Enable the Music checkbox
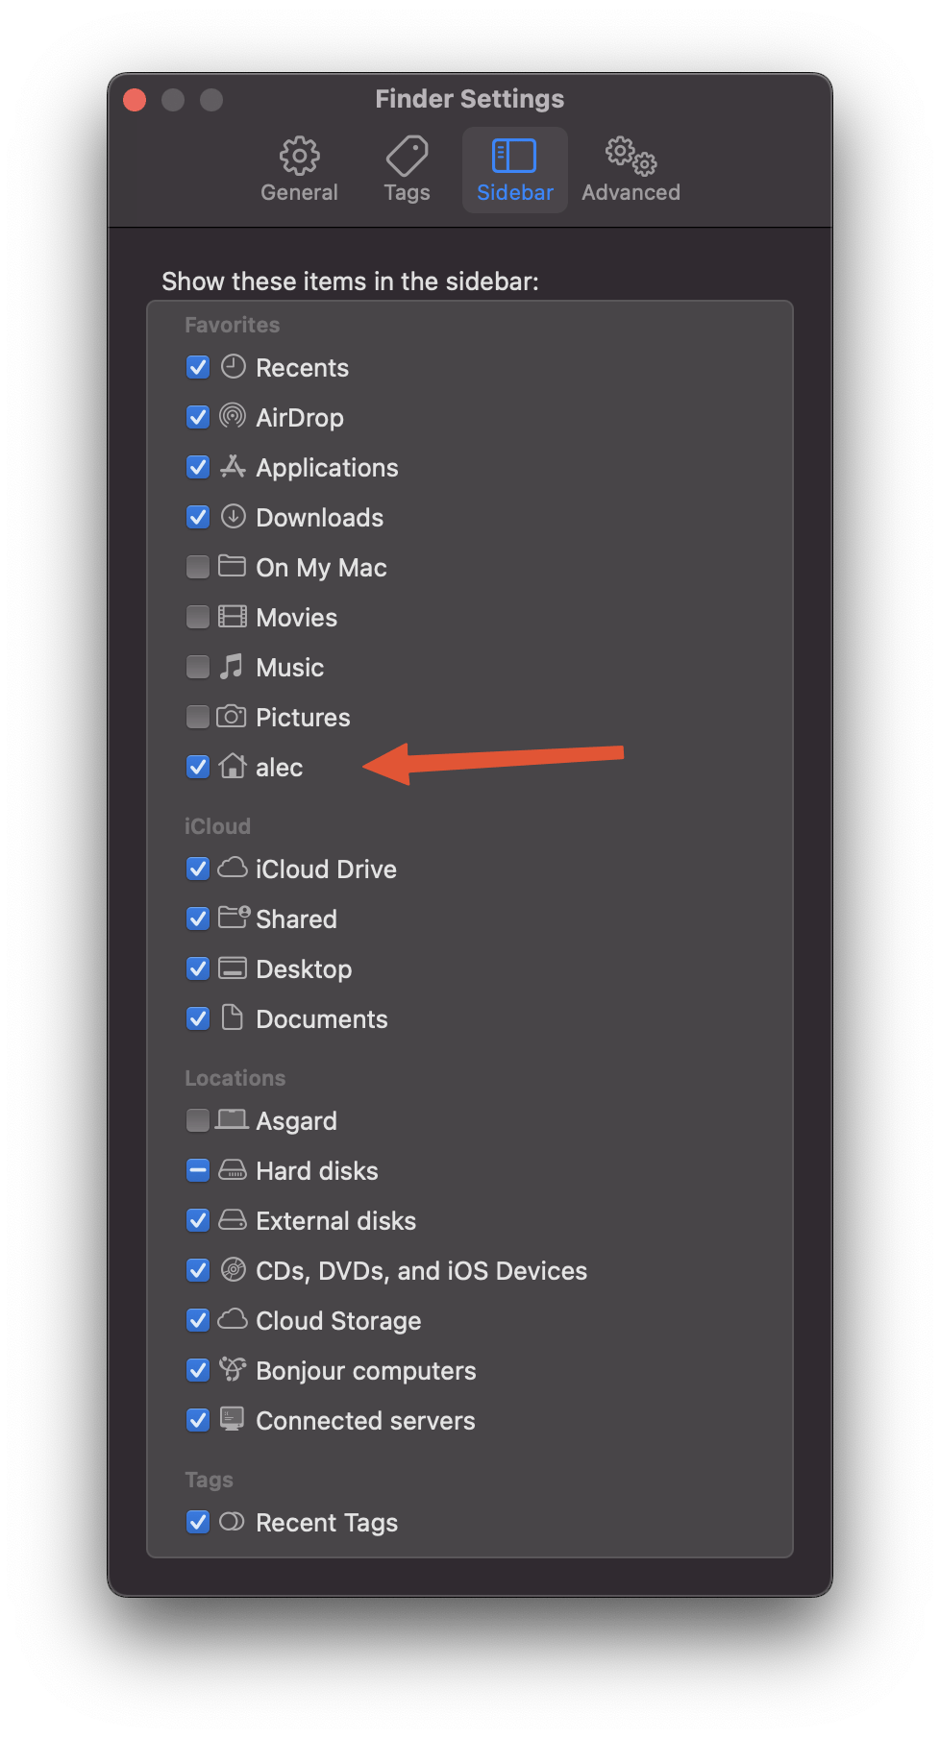 197,666
